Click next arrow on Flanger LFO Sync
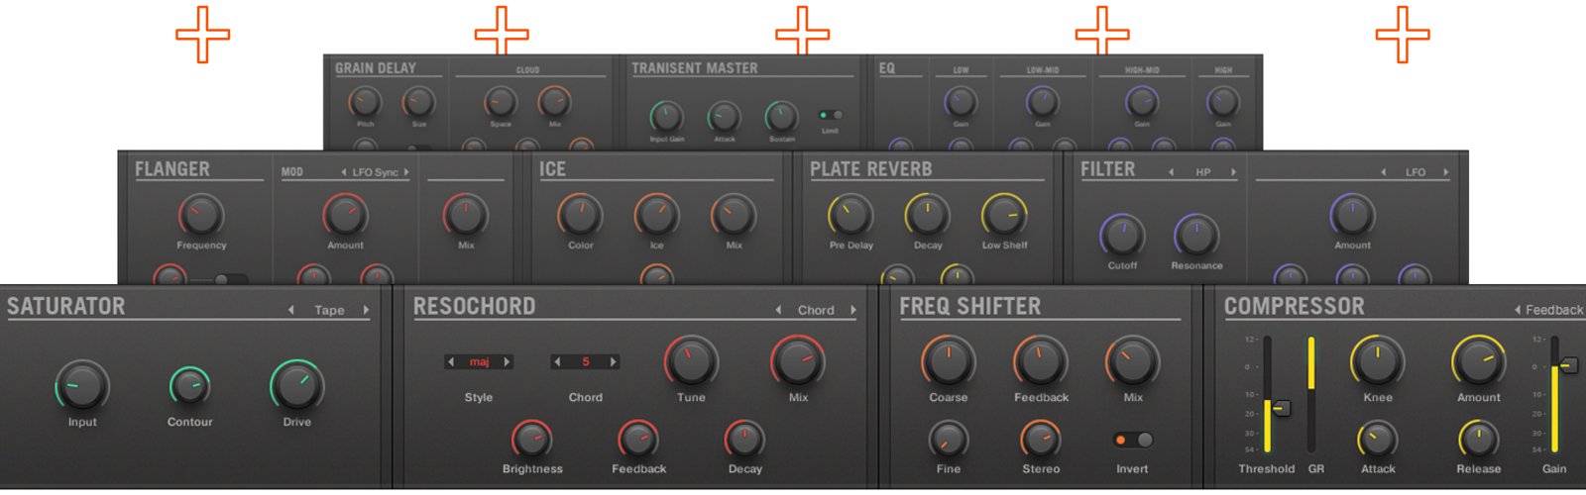Image resolution: width=1586 pixels, height=495 pixels. pos(406,172)
